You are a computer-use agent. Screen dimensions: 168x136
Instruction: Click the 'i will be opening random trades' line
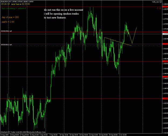tap(61, 14)
